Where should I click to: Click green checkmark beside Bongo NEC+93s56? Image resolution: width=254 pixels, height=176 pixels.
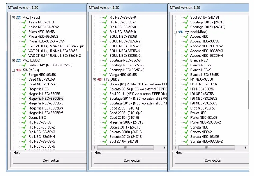[x=24, y=75]
